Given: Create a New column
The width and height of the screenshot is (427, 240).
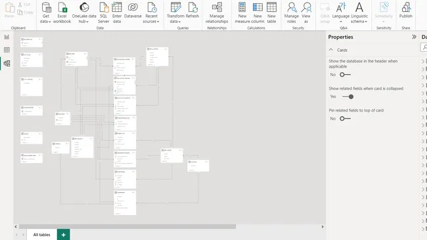Looking at the screenshot, I should tap(258, 12).
